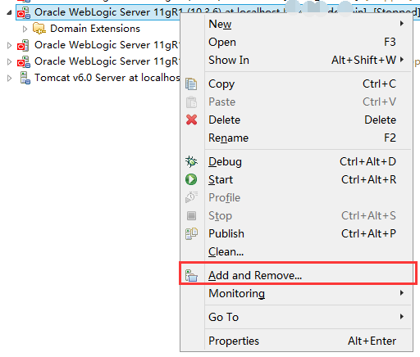The image size is (420, 357).
Task: Click the green play Start icon
Action: (191, 179)
